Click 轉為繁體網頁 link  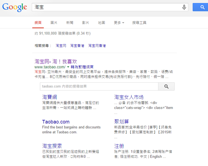click(x=82, y=67)
